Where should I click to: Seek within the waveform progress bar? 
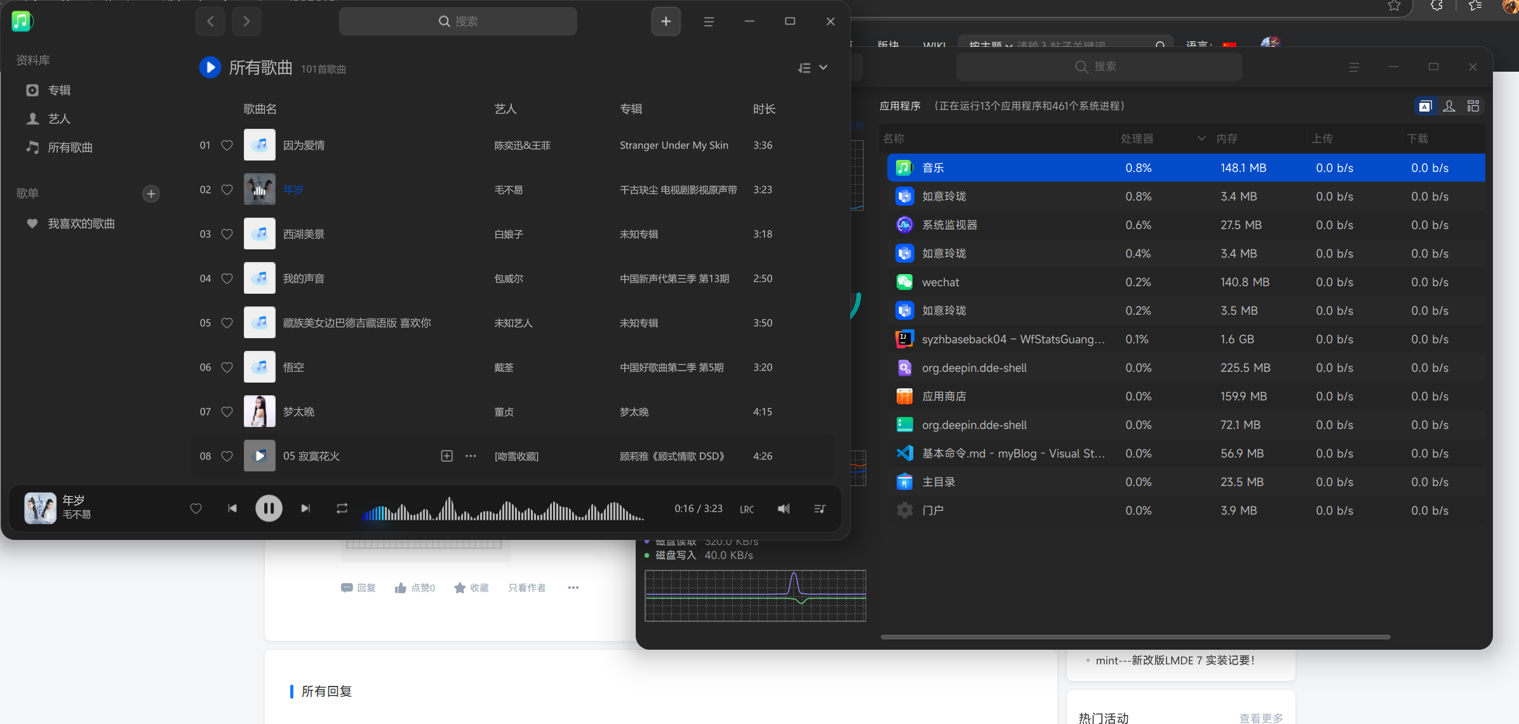click(x=503, y=509)
